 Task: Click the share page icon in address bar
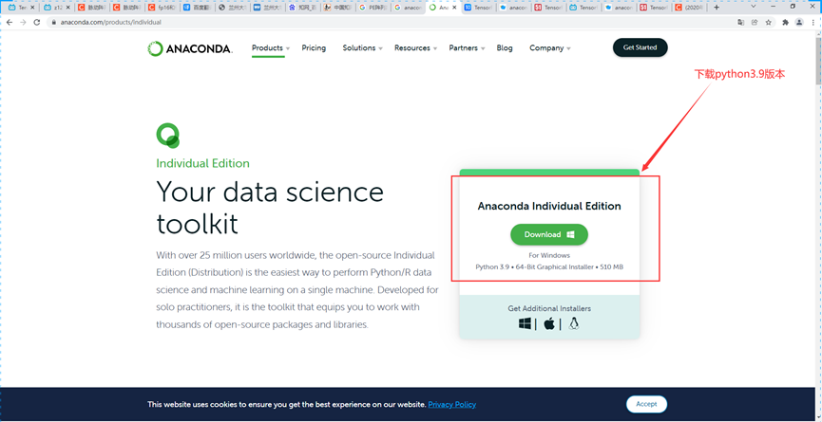coord(755,23)
